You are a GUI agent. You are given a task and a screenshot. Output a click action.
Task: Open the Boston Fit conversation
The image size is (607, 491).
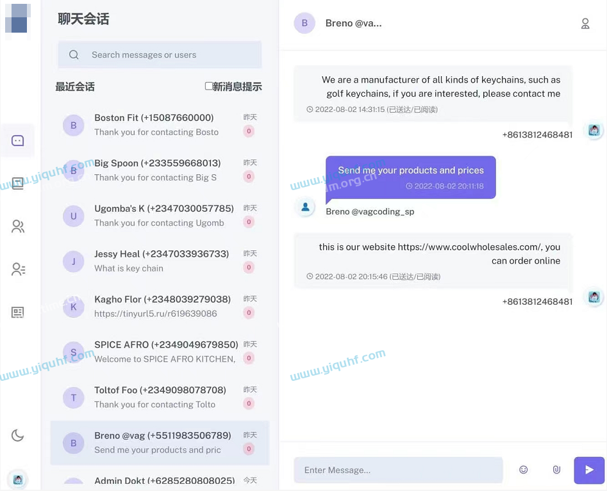click(160, 125)
